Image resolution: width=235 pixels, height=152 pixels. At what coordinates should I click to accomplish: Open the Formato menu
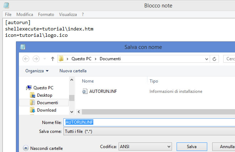click(46, 15)
